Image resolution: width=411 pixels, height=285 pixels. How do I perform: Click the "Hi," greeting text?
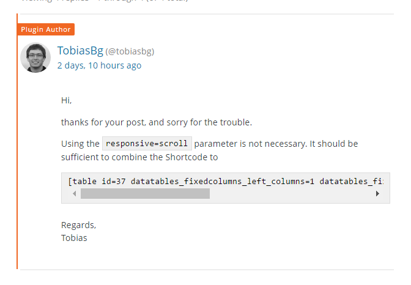click(66, 100)
